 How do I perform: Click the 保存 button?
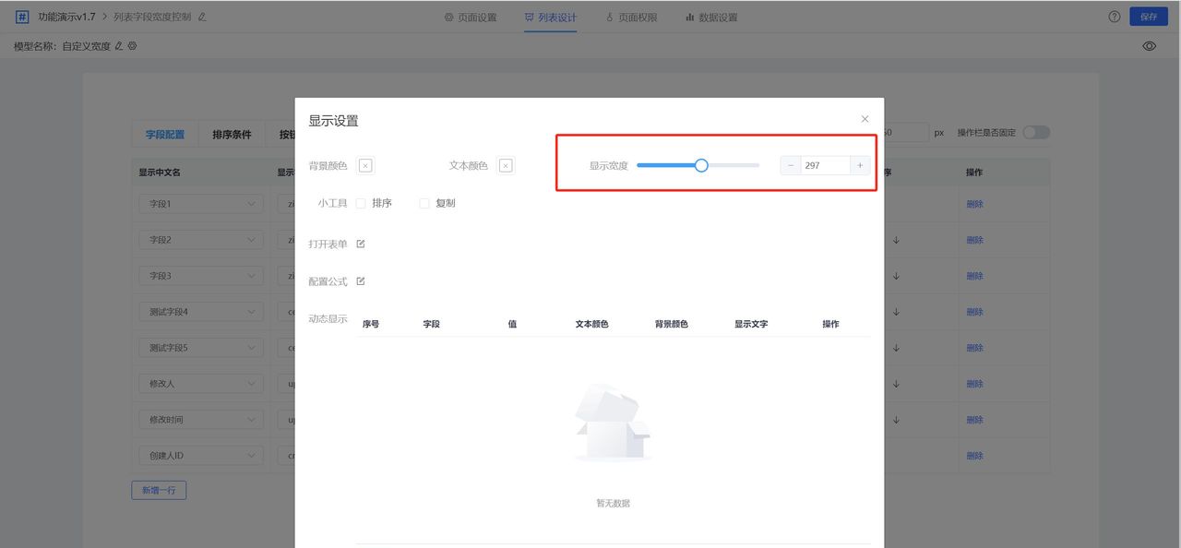1148,16
